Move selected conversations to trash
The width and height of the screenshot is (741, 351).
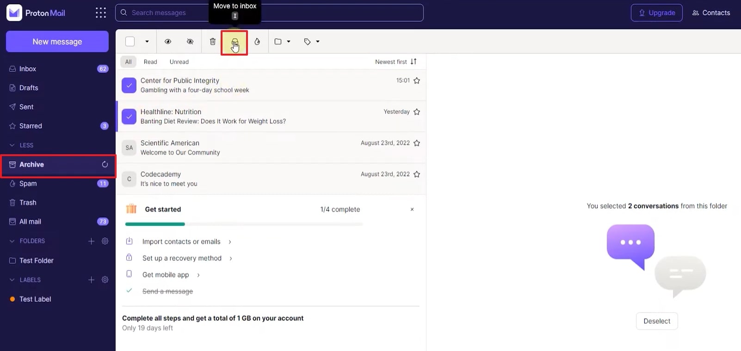213,42
